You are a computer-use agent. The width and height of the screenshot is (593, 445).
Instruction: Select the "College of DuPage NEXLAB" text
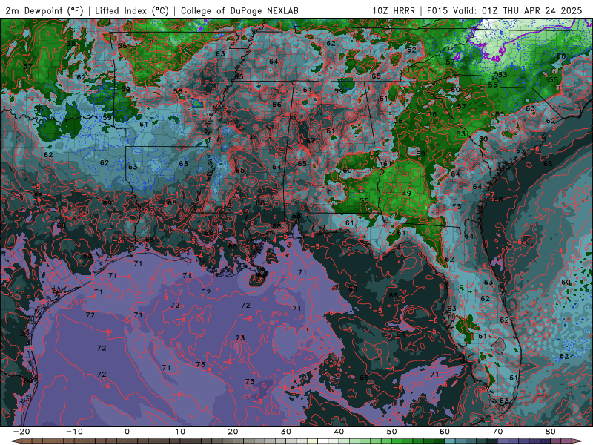click(239, 10)
